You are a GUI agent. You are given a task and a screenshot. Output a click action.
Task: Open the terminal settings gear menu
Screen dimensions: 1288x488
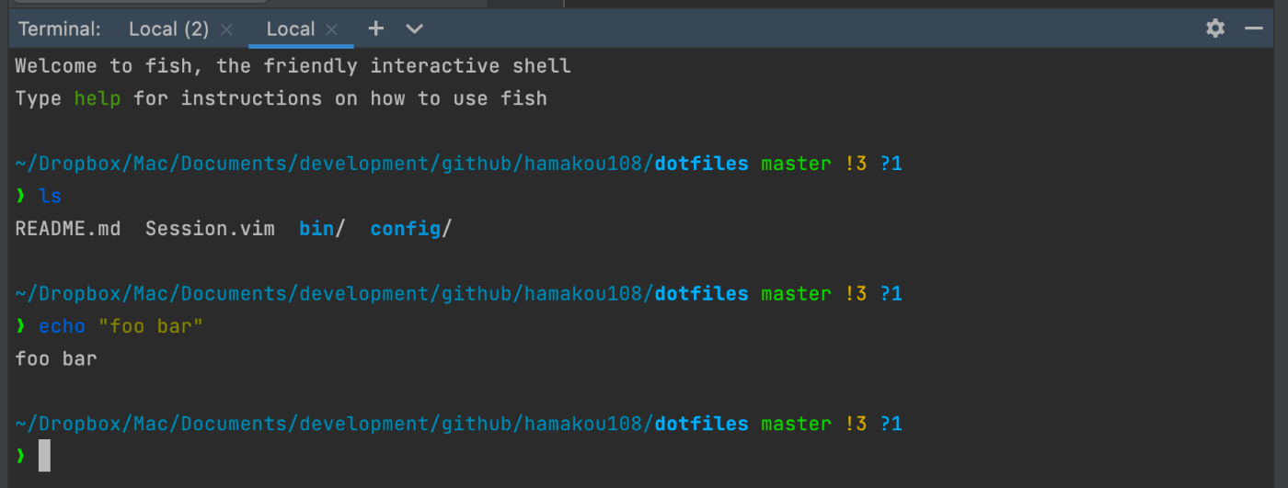1215,28
